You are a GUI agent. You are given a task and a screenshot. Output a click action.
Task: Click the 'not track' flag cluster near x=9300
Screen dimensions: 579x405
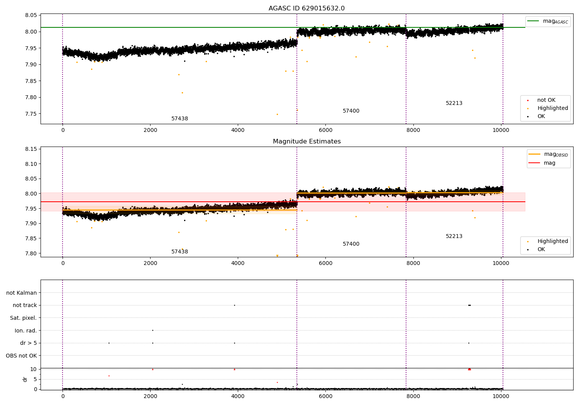469,305
